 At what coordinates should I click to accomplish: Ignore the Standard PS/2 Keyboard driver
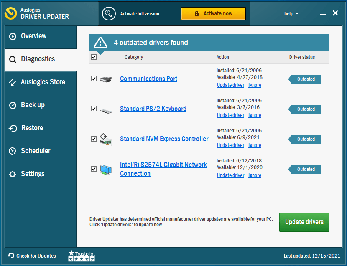pyautogui.click(x=255, y=115)
